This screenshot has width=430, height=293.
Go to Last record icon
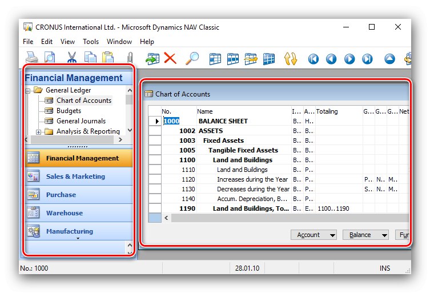(x=367, y=59)
